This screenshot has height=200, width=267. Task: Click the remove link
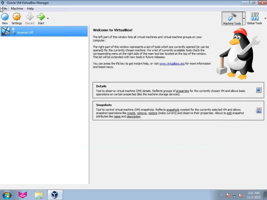coord(142,113)
